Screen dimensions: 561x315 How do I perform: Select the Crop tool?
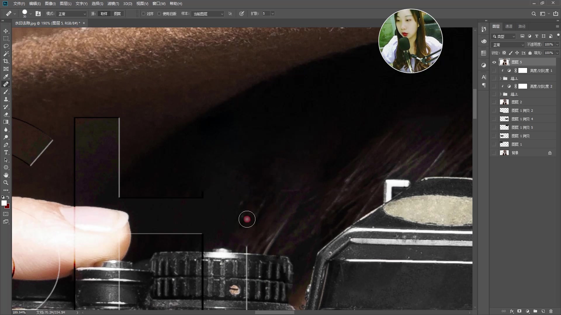point(6,61)
